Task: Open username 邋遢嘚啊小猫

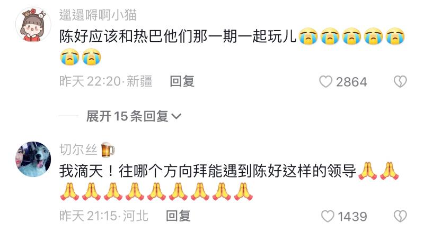Action: click(98, 15)
